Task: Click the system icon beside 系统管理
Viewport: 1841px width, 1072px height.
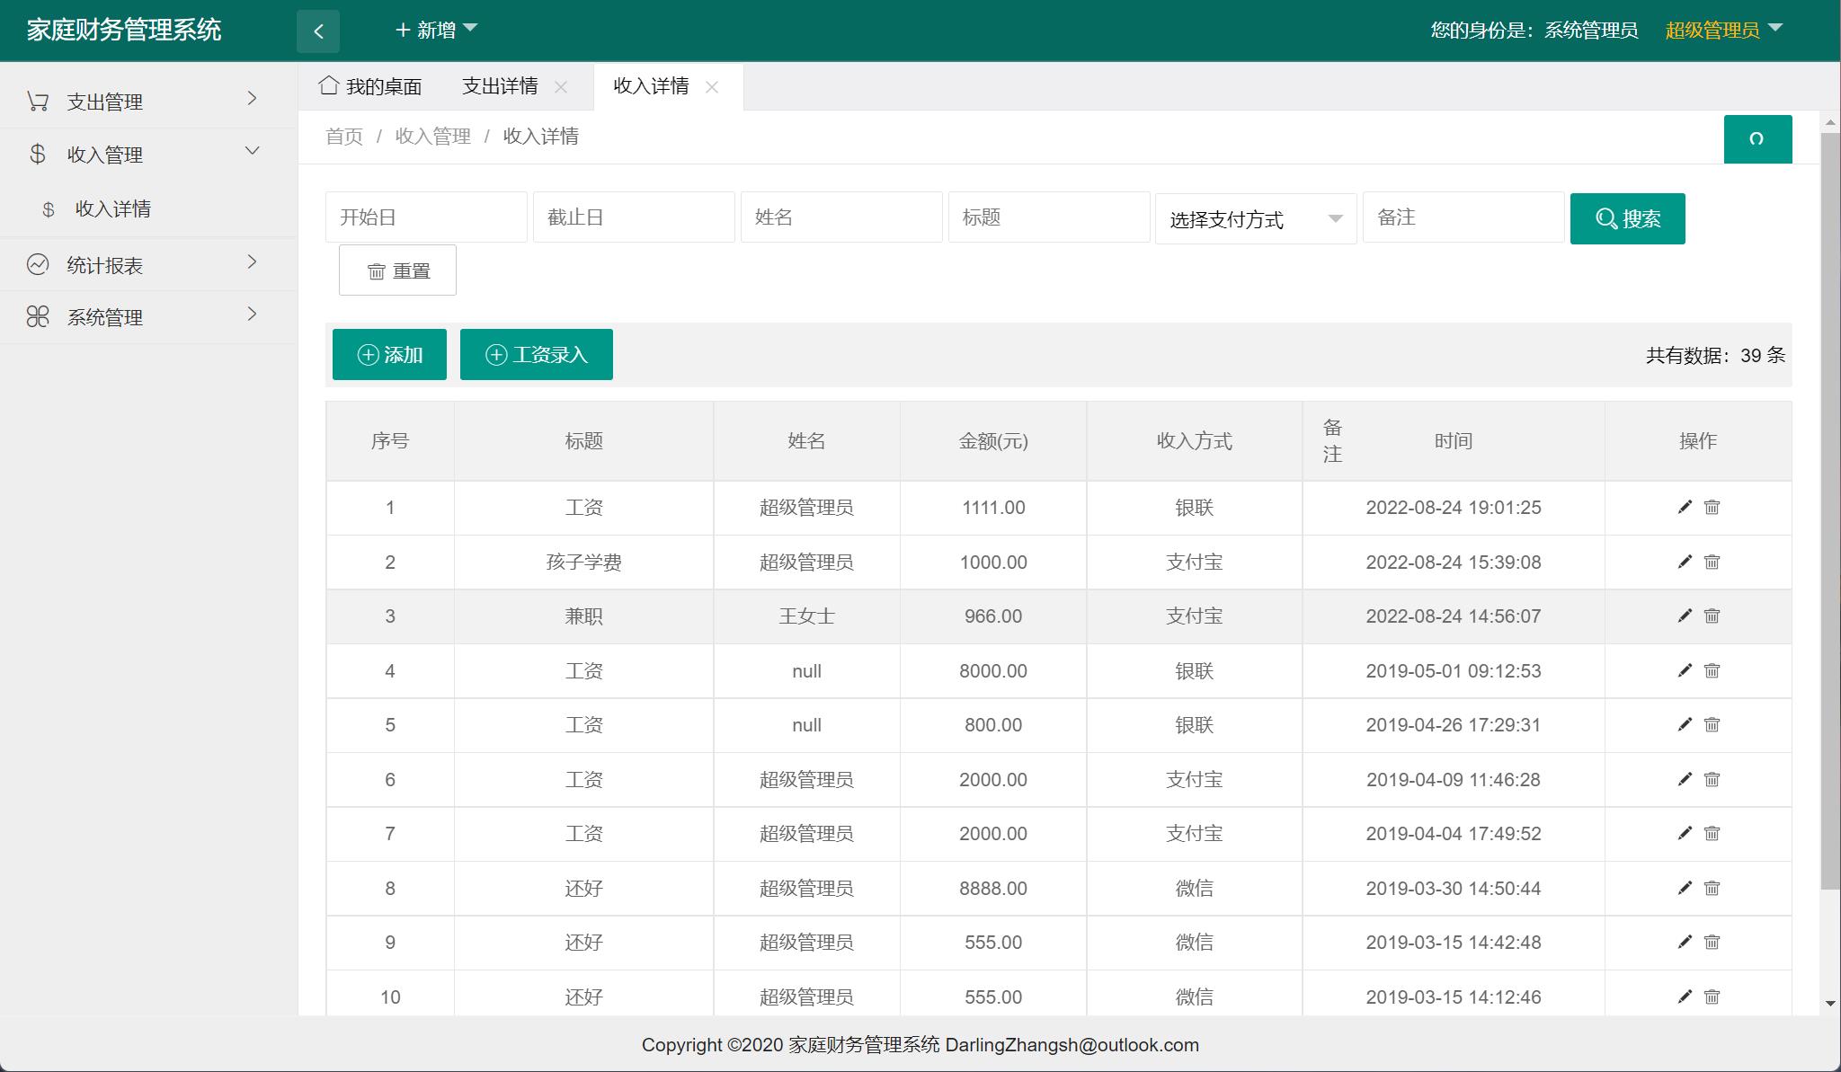Action: click(x=37, y=316)
